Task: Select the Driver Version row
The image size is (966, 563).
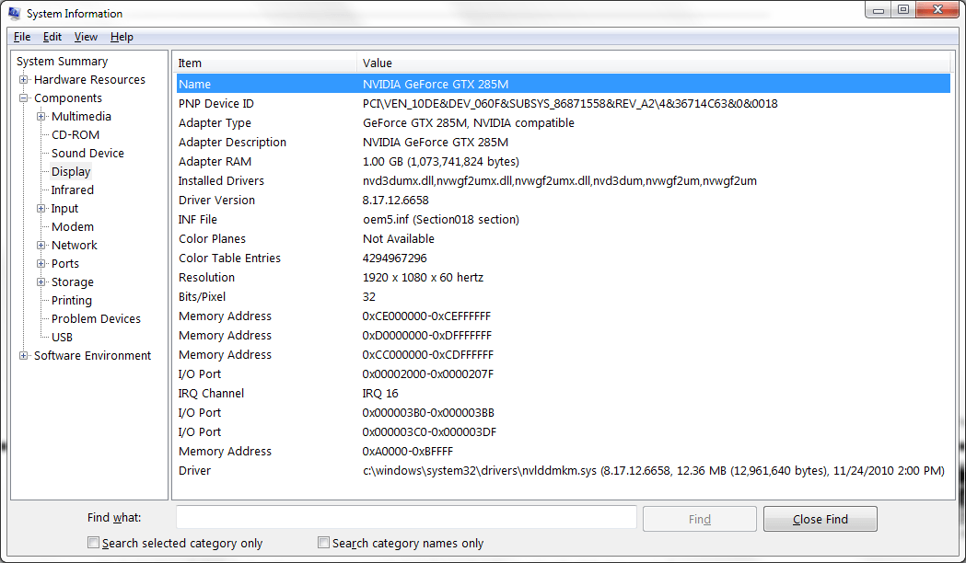Action: coord(216,201)
